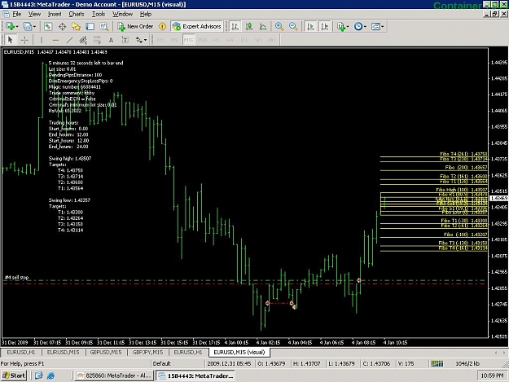Activate the crosshair cursor mode
Image resolution: width=509 pixels, height=382 pixels.
[24, 40]
